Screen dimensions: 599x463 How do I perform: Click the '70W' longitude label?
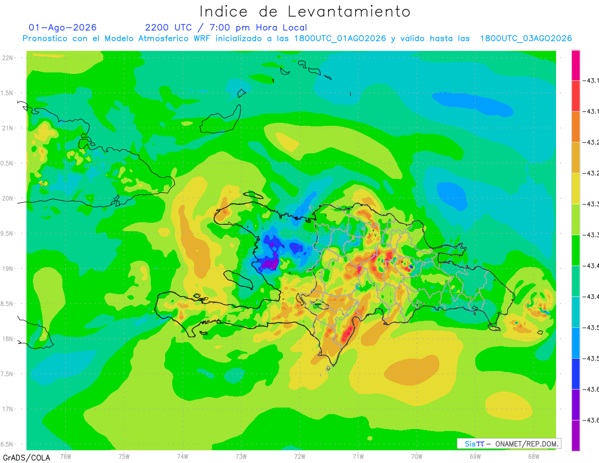coord(417,456)
